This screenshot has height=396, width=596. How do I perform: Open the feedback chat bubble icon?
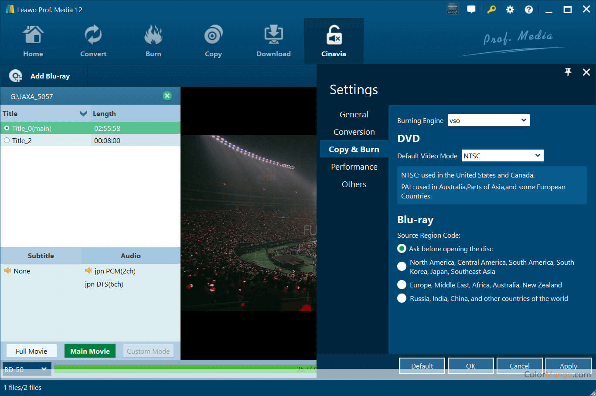point(471,10)
